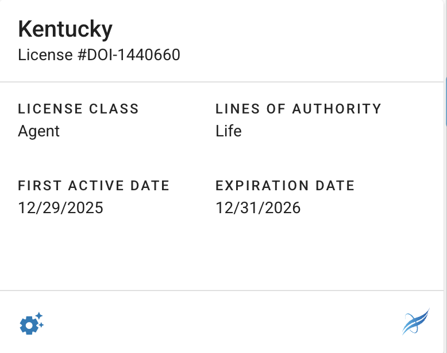Click scrollbar track below the blue thumb

[445, 229]
